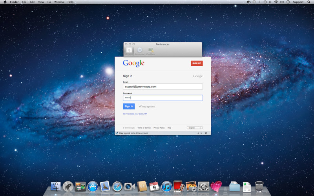Go back using the sheet's left arrow
This screenshot has height=196, width=314.
(x=198, y=133)
